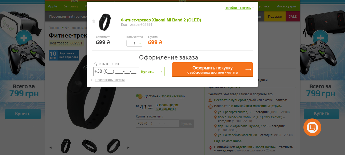Show next thumbnails with right arrow
The image size is (345, 155).
coord(129,148)
